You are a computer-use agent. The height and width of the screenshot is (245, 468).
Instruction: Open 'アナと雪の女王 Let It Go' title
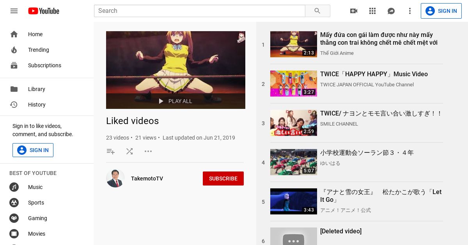click(381, 196)
